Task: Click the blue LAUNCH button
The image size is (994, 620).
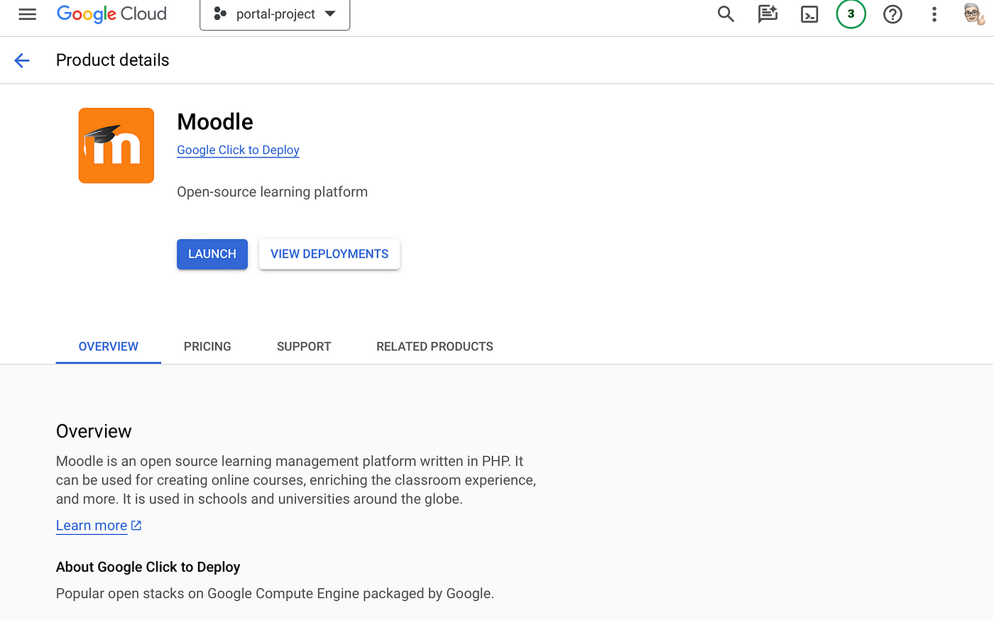Action: (212, 254)
